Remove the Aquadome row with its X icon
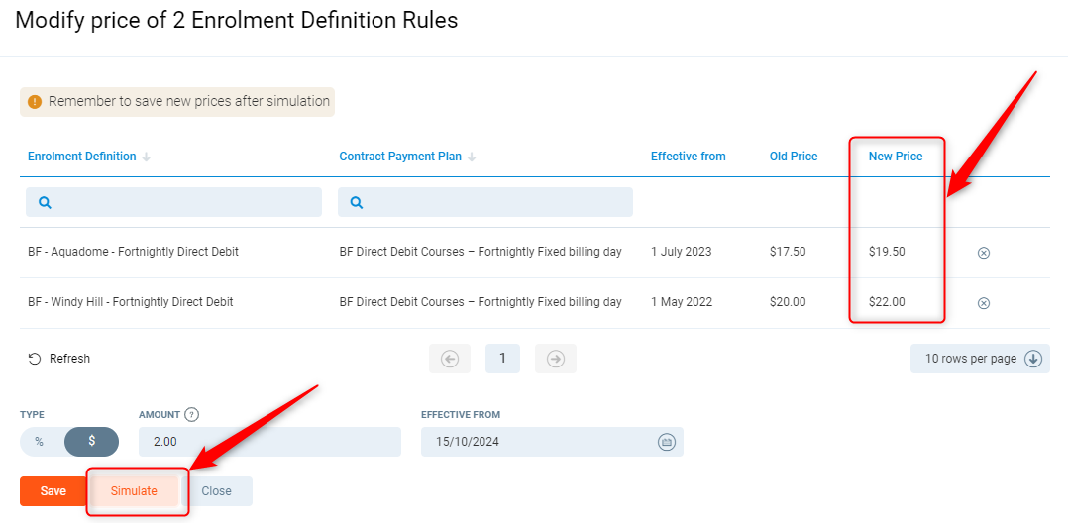Viewport: 1068px width, 523px height. pos(983,253)
